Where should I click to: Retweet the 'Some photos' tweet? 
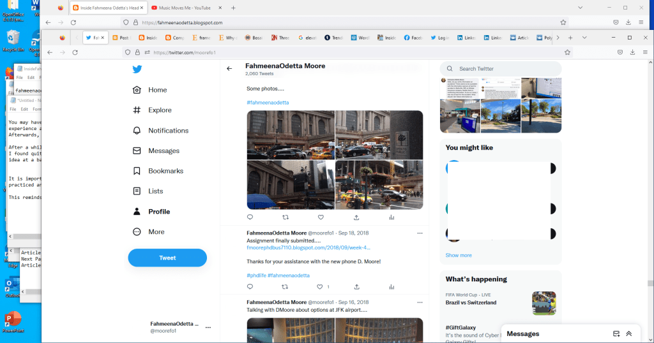click(285, 217)
